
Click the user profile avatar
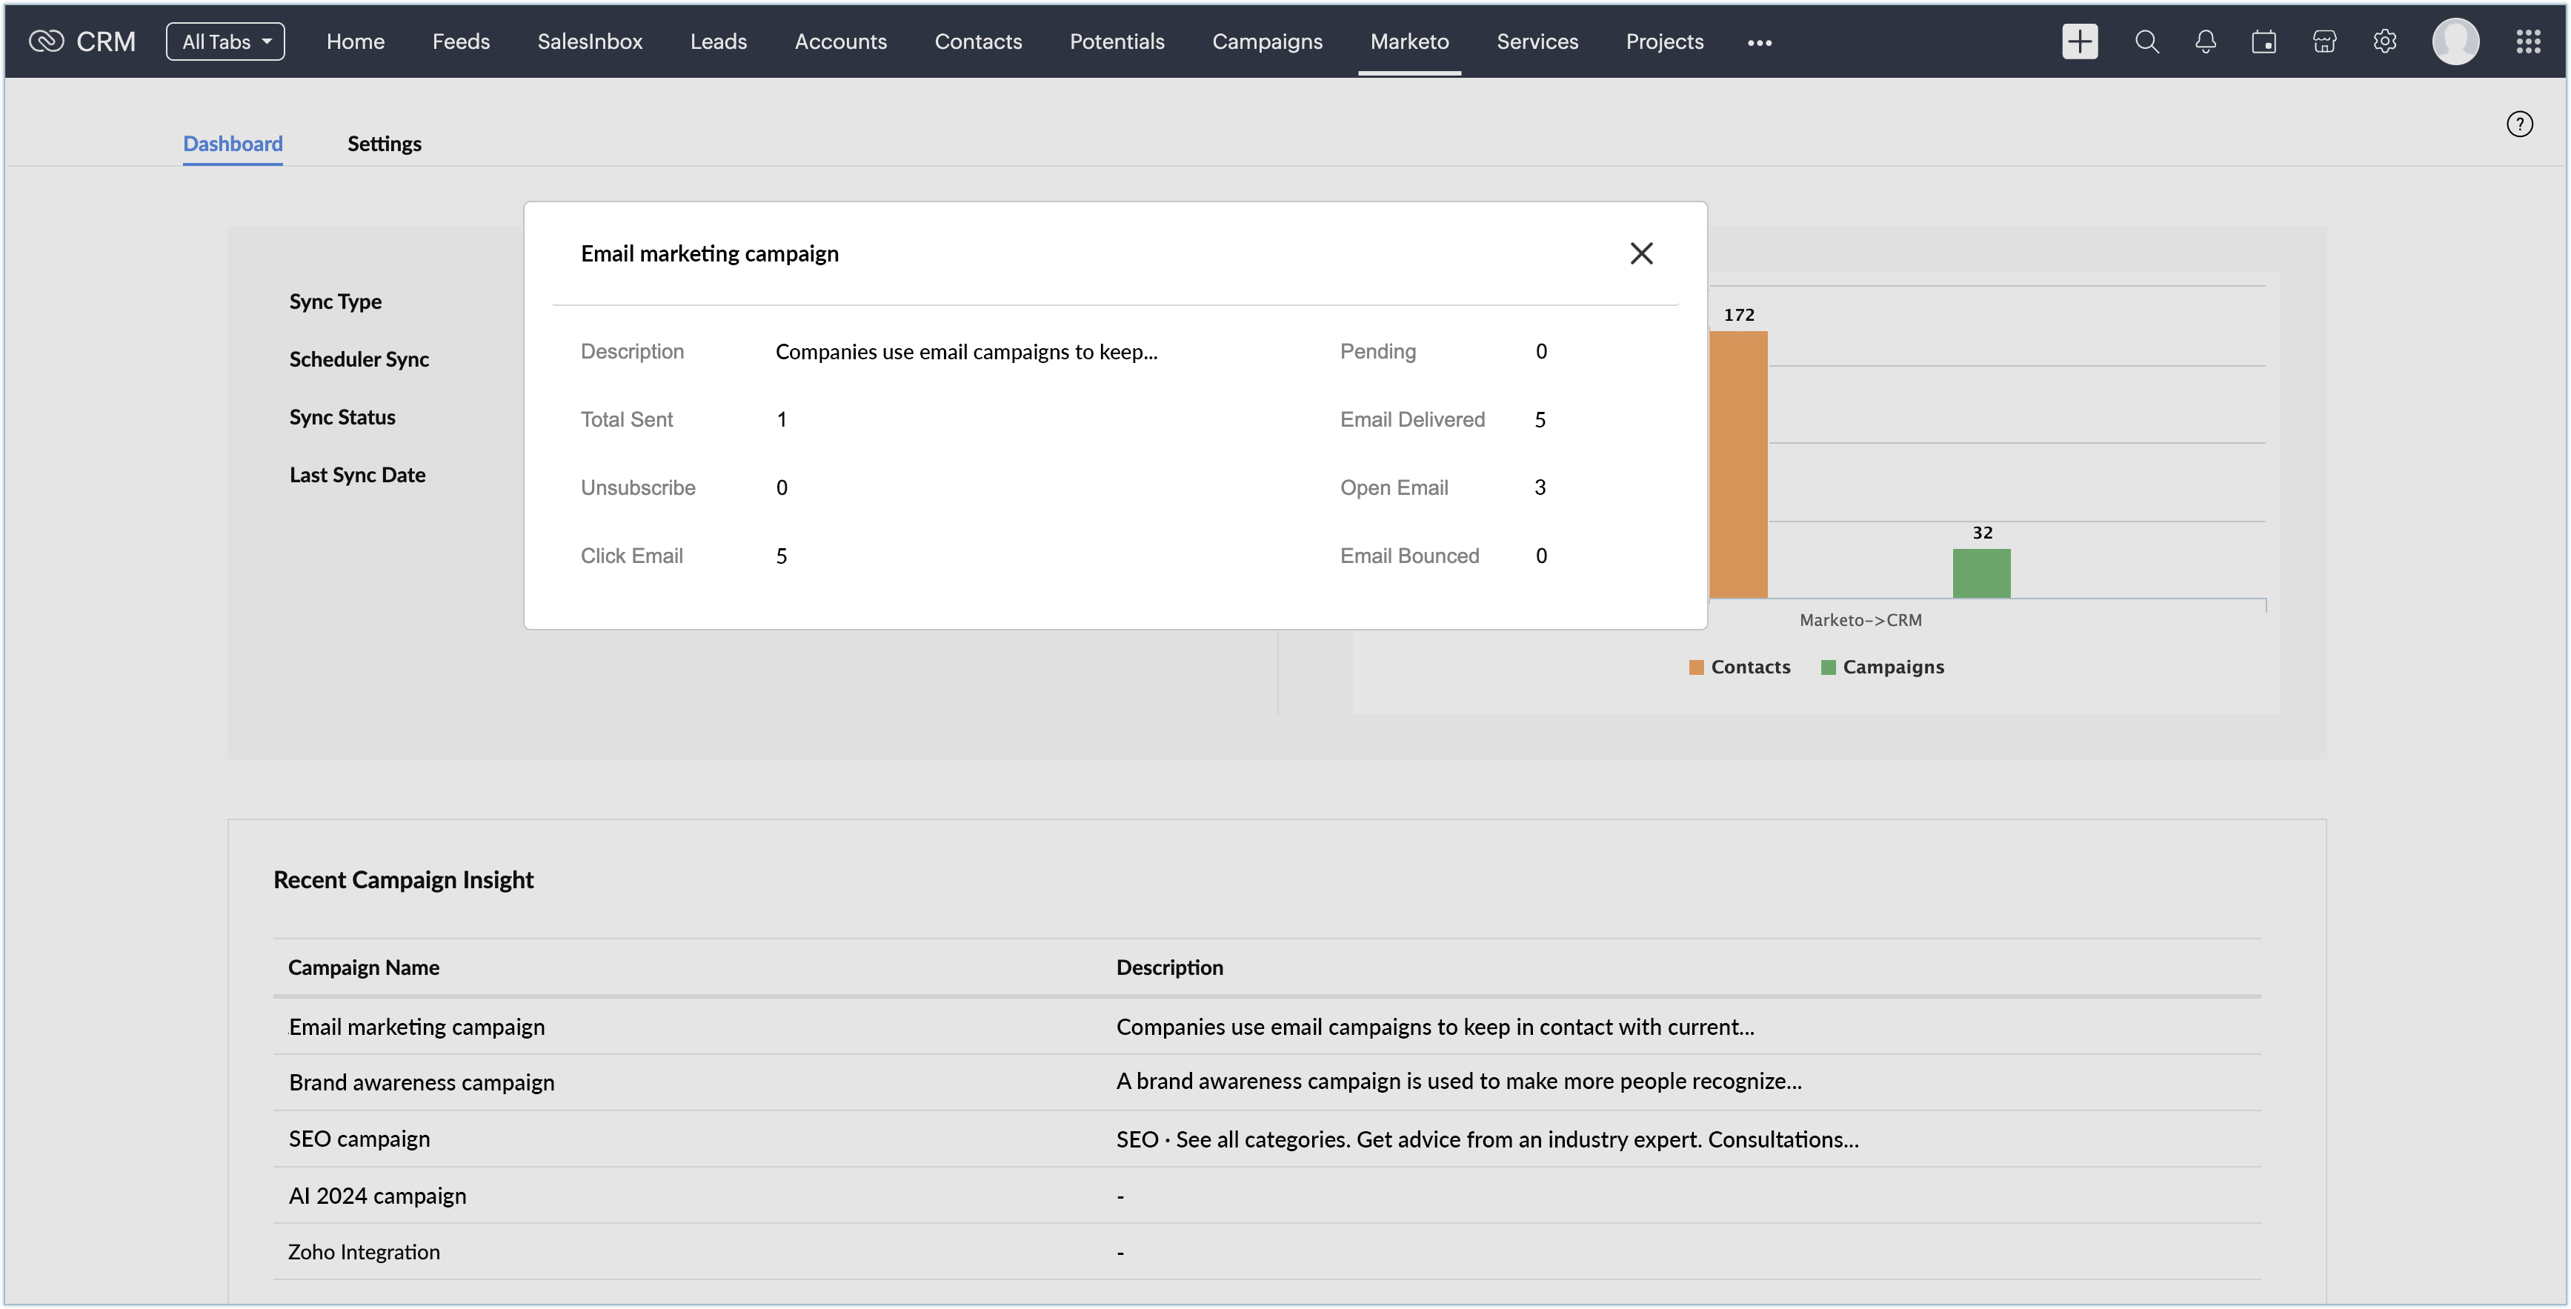coord(2455,42)
